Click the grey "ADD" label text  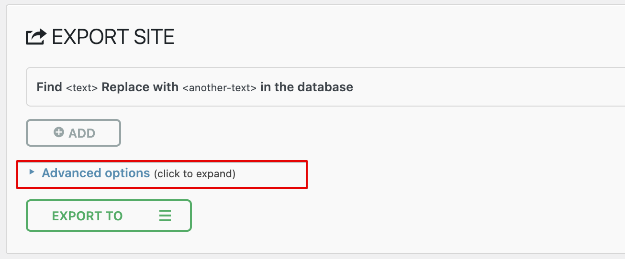(82, 133)
